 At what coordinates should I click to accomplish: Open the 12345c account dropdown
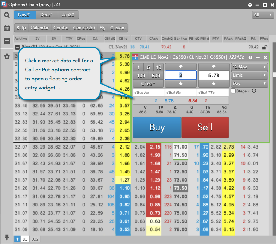click(x=249, y=67)
